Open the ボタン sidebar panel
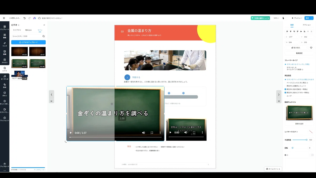Image resolution: width=316 pixels, height=178 pixels. click(x=5, y=94)
